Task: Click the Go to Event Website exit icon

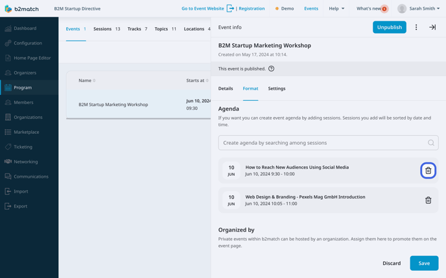Action: (x=230, y=8)
